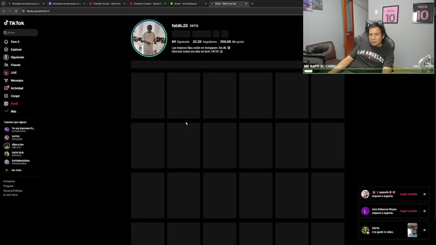This screenshot has height=245, width=436.
Task: Click lasimith avatar in notification
Action: click(x=365, y=194)
